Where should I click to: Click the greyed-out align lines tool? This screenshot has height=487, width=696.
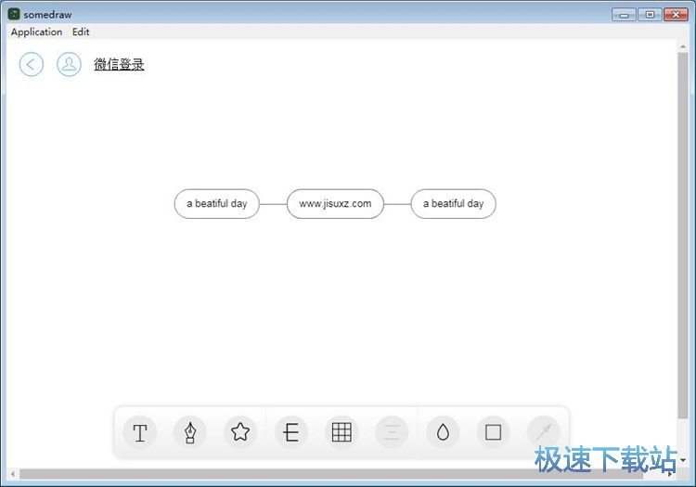(x=392, y=432)
